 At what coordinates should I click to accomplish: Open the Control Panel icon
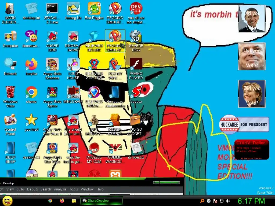[10, 125]
